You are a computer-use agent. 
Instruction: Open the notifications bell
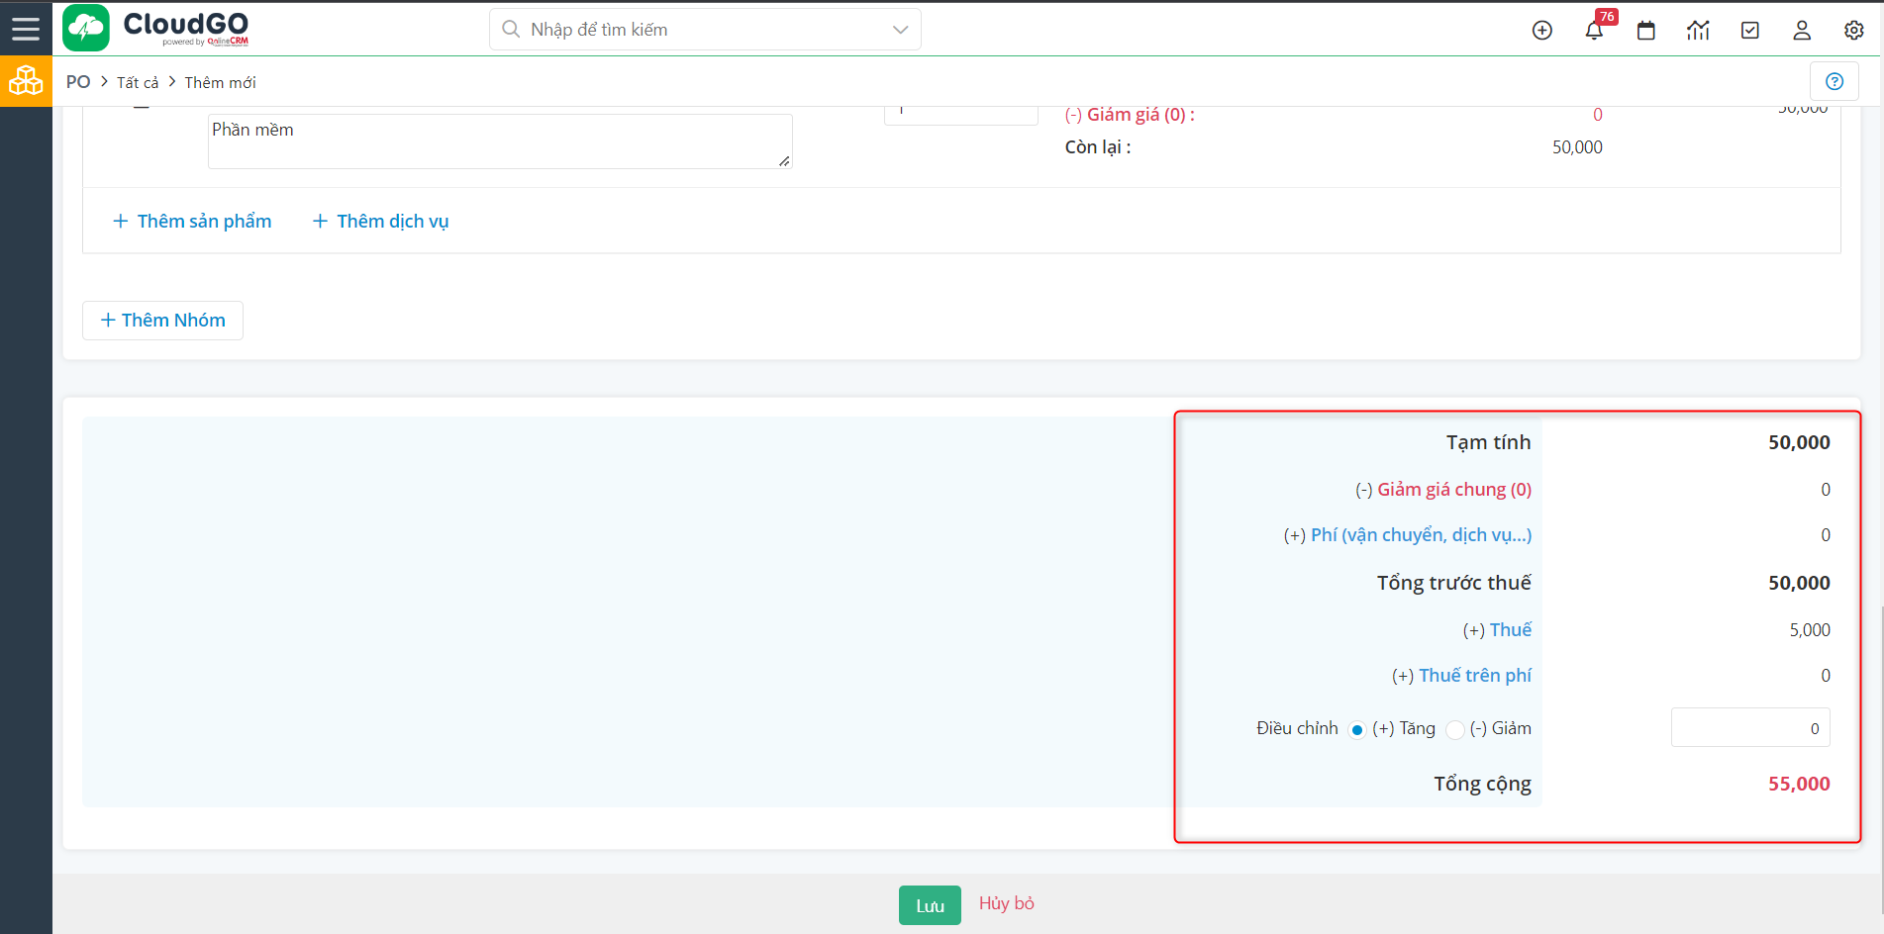tap(1594, 31)
